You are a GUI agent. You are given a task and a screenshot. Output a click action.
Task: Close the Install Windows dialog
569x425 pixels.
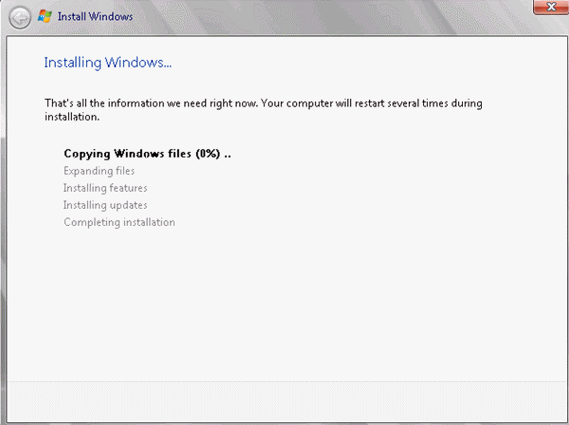(551, 7)
